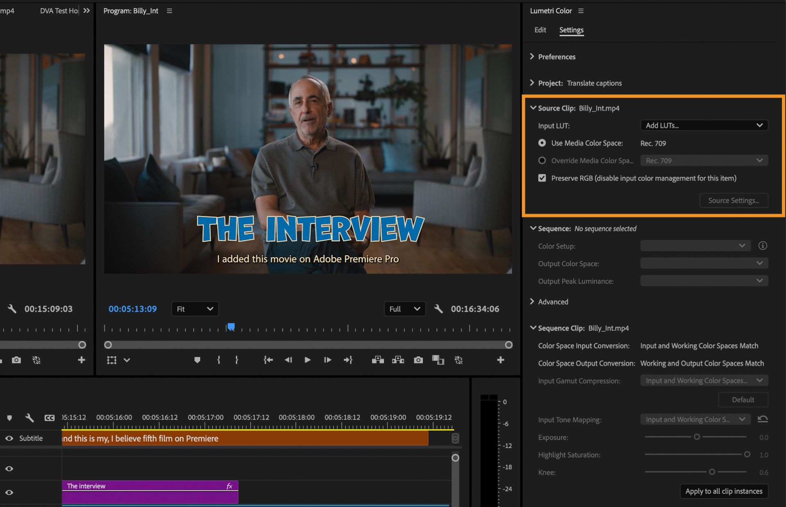786x507 pixels.
Task: Open the Program: Billy_Int panel menu
Action: point(169,11)
